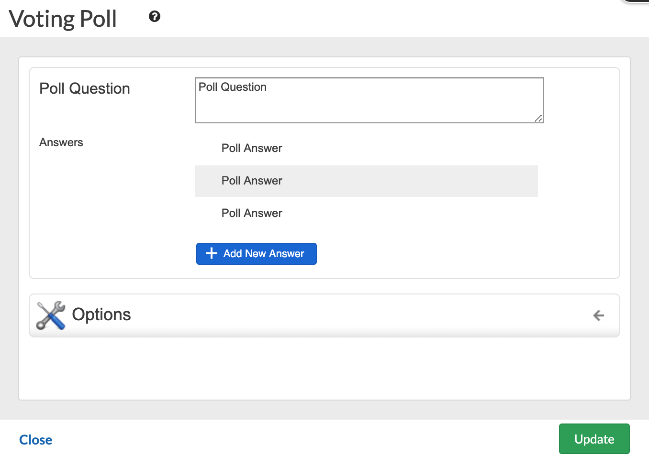Select the highlighted second Poll Answer
This screenshot has height=456, width=649.
252,181
